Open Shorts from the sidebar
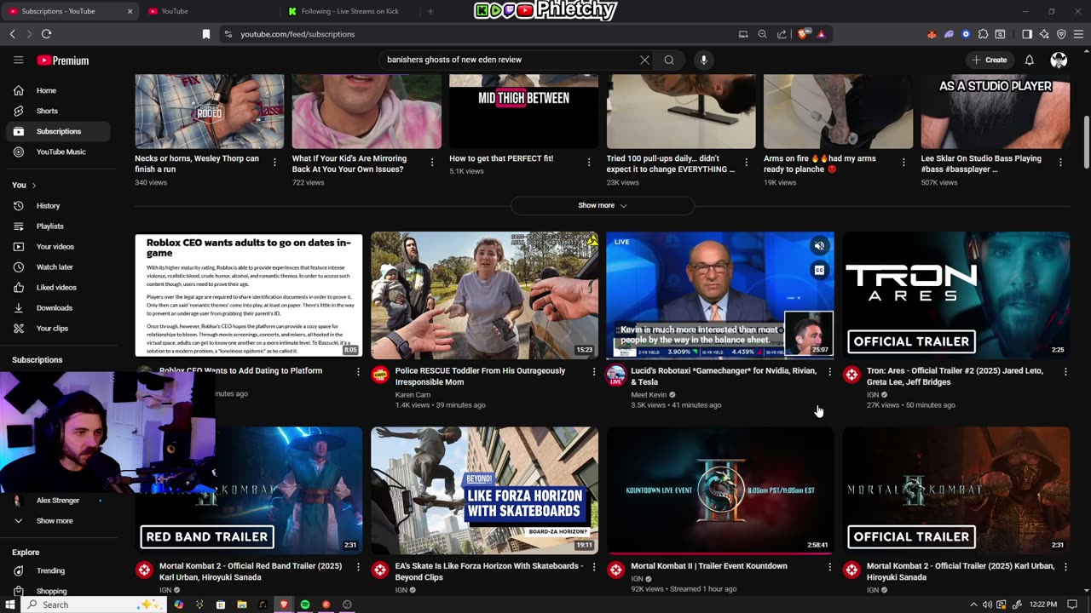Screen dimensions: 1091x613 pyautogui.click(x=58, y=111)
